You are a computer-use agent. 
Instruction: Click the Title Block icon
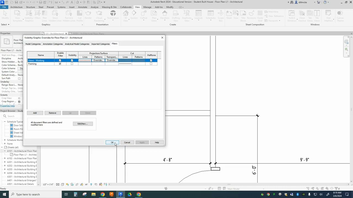243,13
